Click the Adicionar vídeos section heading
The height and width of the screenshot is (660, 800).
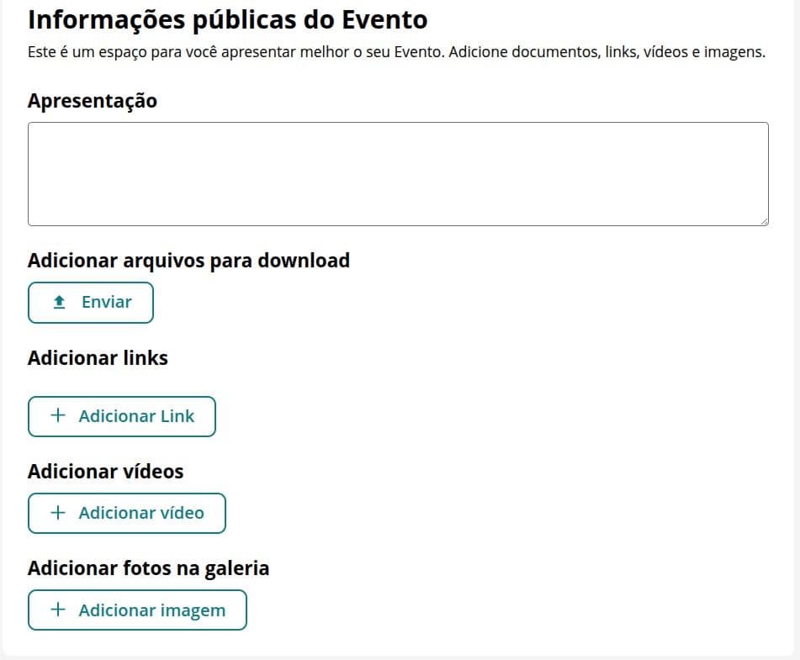click(106, 472)
